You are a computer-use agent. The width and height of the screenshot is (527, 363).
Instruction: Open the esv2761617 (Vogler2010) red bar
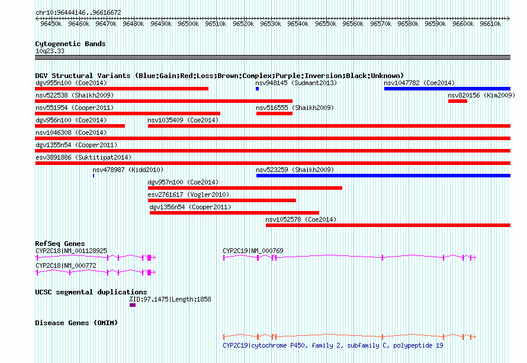[222, 200]
